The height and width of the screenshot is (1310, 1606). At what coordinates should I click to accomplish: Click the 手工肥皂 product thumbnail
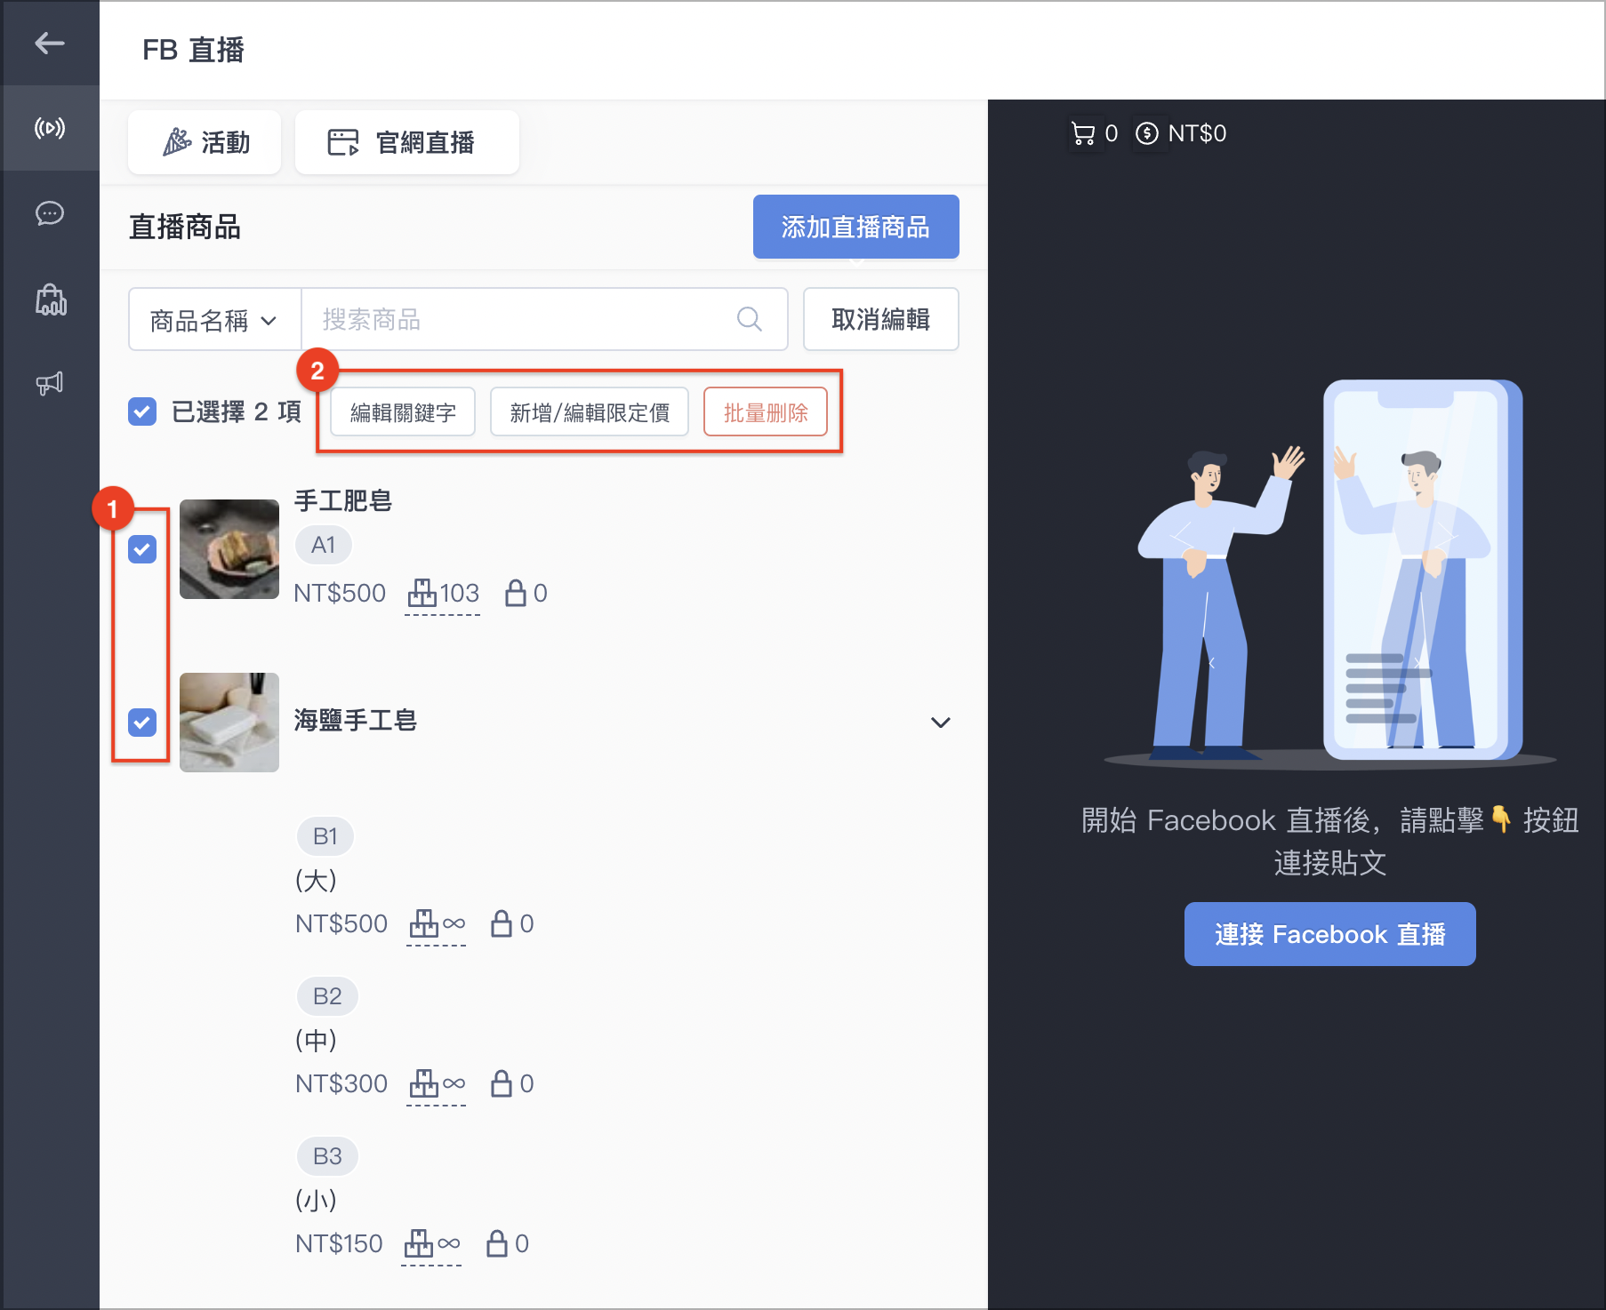coord(229,549)
